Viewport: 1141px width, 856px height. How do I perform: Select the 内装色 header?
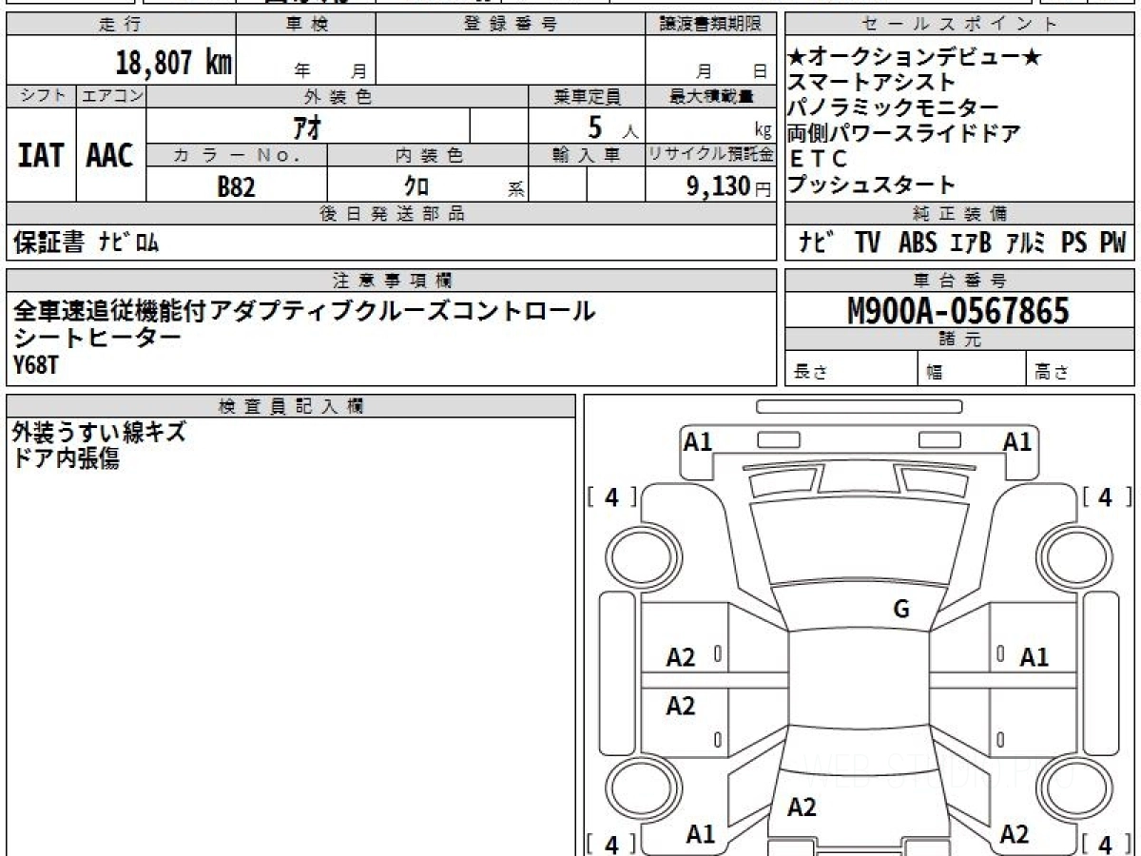pos(428,155)
